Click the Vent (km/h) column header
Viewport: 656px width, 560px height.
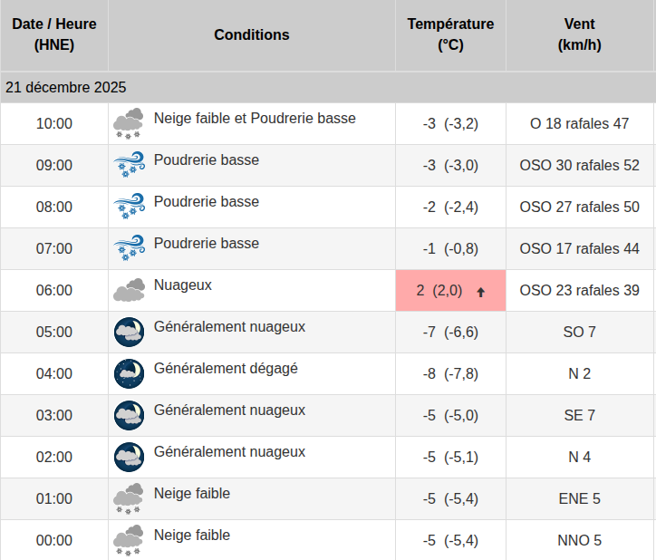pos(580,34)
